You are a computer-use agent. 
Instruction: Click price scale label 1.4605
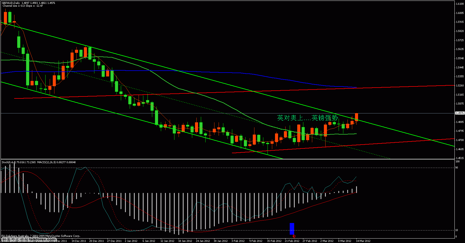coord(460,149)
